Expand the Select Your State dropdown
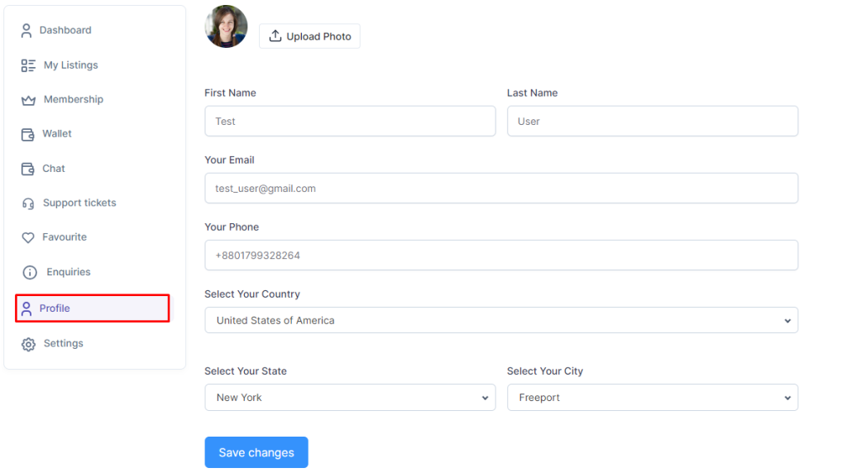Screen dimensions: 847x473 350,398
